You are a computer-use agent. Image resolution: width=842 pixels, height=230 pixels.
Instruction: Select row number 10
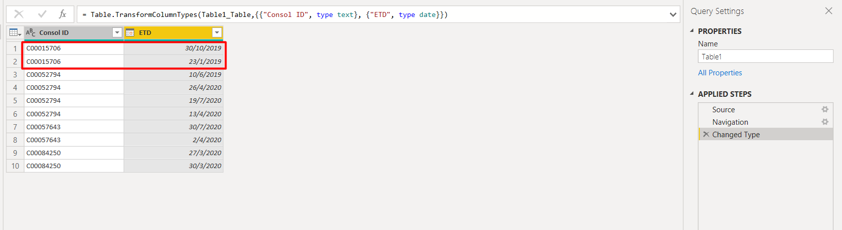coord(15,166)
